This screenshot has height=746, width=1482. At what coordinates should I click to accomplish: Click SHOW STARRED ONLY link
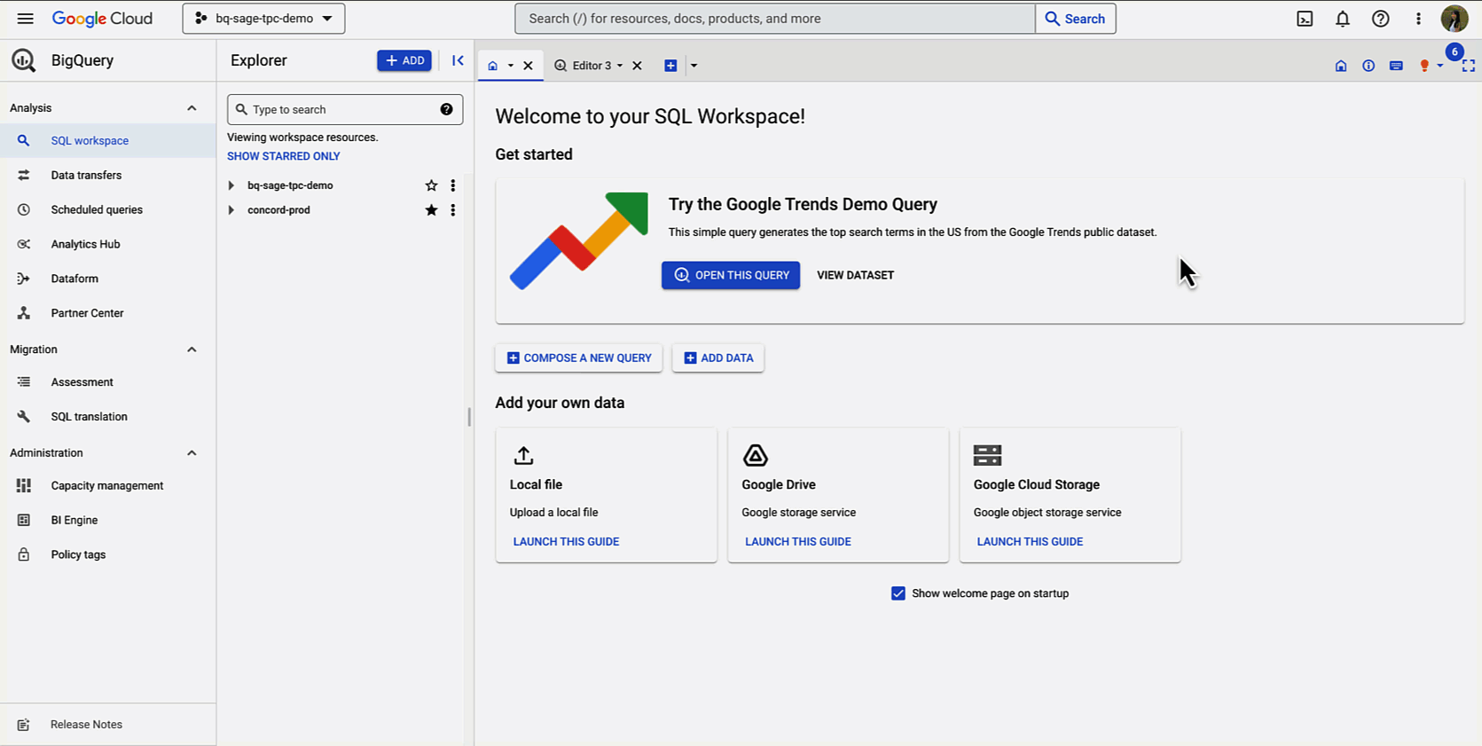pos(283,156)
